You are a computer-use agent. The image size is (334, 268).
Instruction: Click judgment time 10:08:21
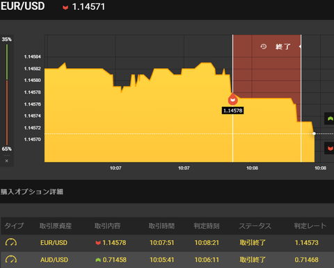[x=207, y=242]
